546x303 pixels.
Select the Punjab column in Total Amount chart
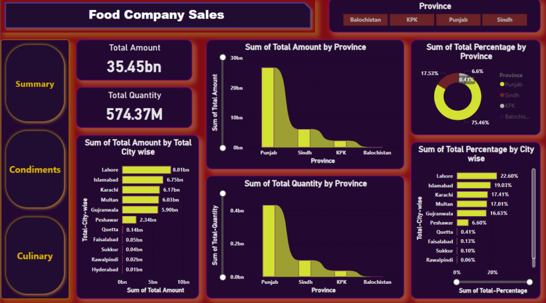pos(268,107)
